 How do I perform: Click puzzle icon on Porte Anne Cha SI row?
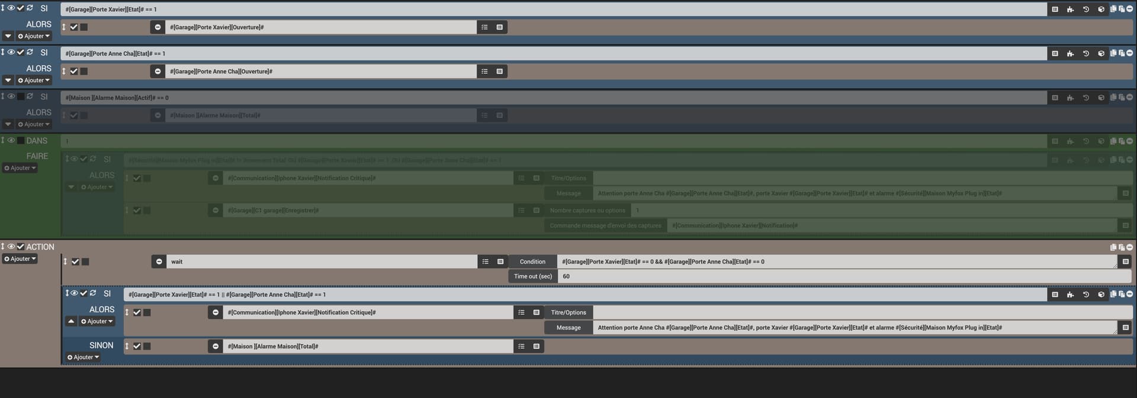click(1070, 53)
